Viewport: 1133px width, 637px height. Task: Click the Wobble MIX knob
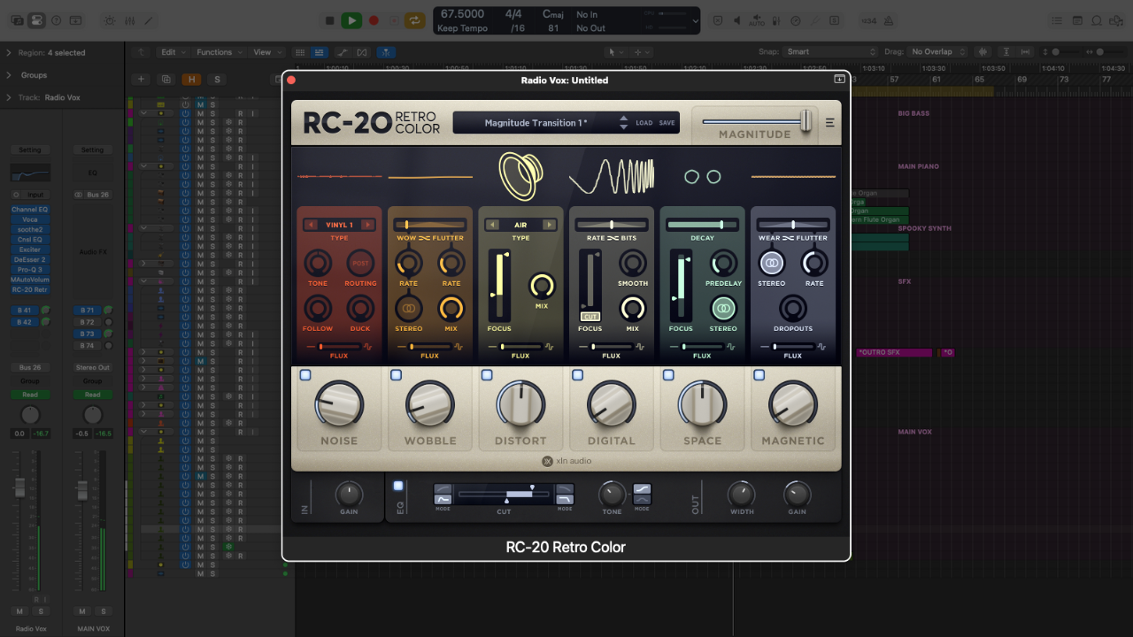pyautogui.click(x=451, y=308)
